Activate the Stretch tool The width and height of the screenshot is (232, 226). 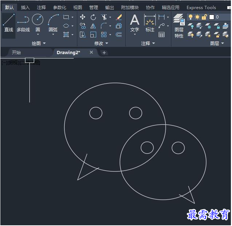click(x=82, y=35)
